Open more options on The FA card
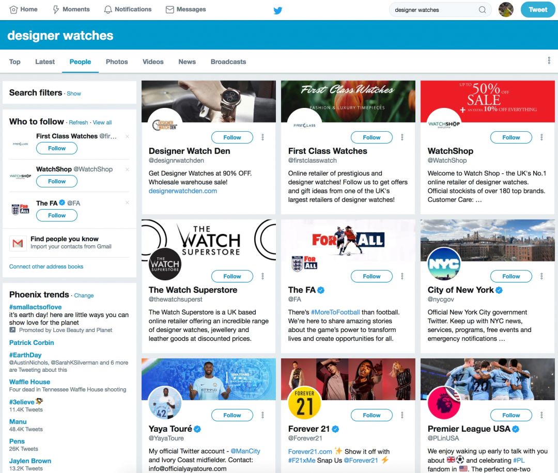The image size is (558, 473). [402, 276]
